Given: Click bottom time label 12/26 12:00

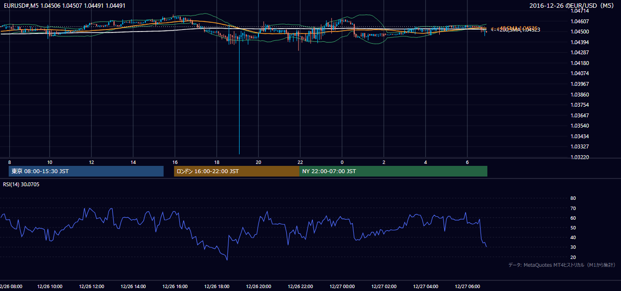Looking at the screenshot, I should click(91, 287).
